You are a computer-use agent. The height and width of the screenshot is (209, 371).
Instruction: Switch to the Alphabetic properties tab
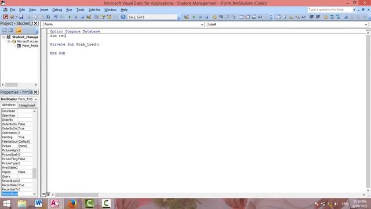(x=9, y=105)
